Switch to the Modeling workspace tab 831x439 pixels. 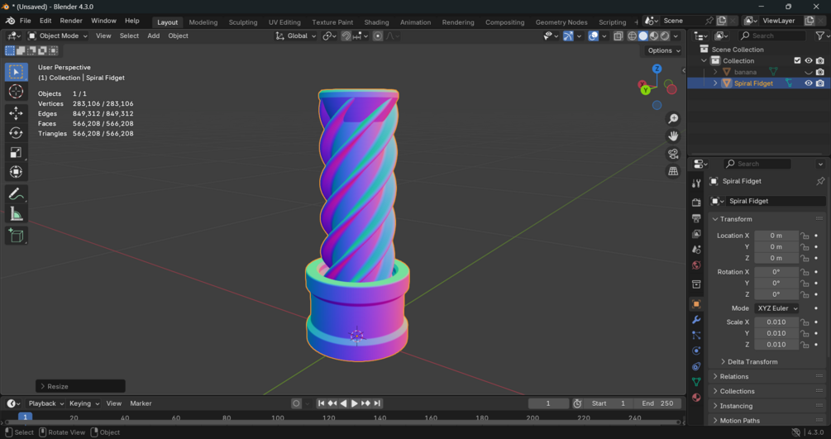coord(203,22)
